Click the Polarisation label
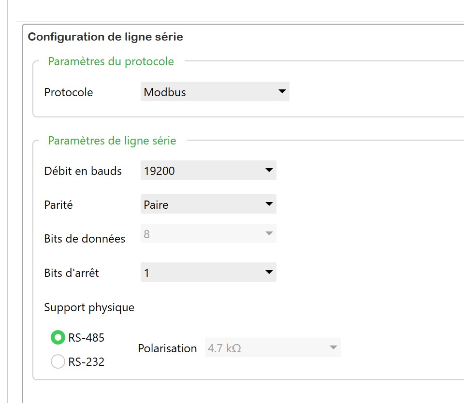 [167, 348]
